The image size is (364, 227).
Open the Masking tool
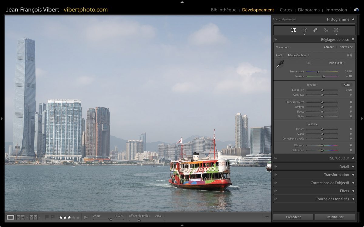pyautogui.click(x=336, y=30)
